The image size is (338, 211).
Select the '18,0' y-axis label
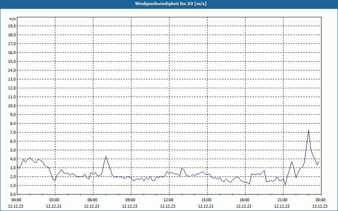tap(12, 35)
